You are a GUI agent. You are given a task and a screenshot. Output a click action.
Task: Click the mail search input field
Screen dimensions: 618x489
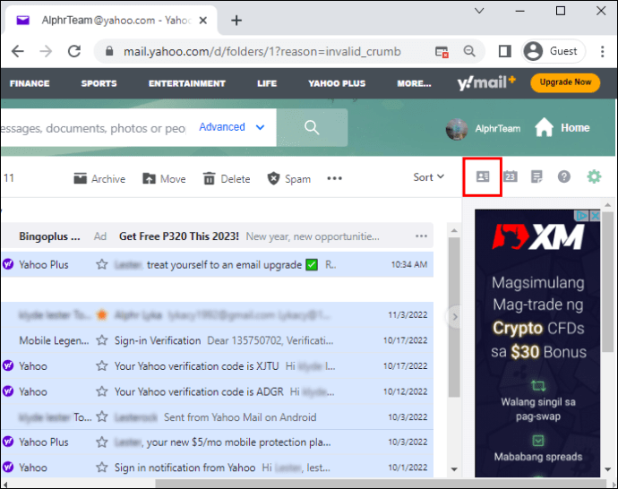[x=93, y=128]
